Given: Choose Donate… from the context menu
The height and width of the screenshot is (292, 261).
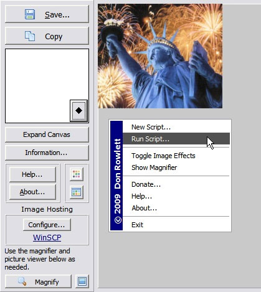Looking at the screenshot, I should pos(146,184).
